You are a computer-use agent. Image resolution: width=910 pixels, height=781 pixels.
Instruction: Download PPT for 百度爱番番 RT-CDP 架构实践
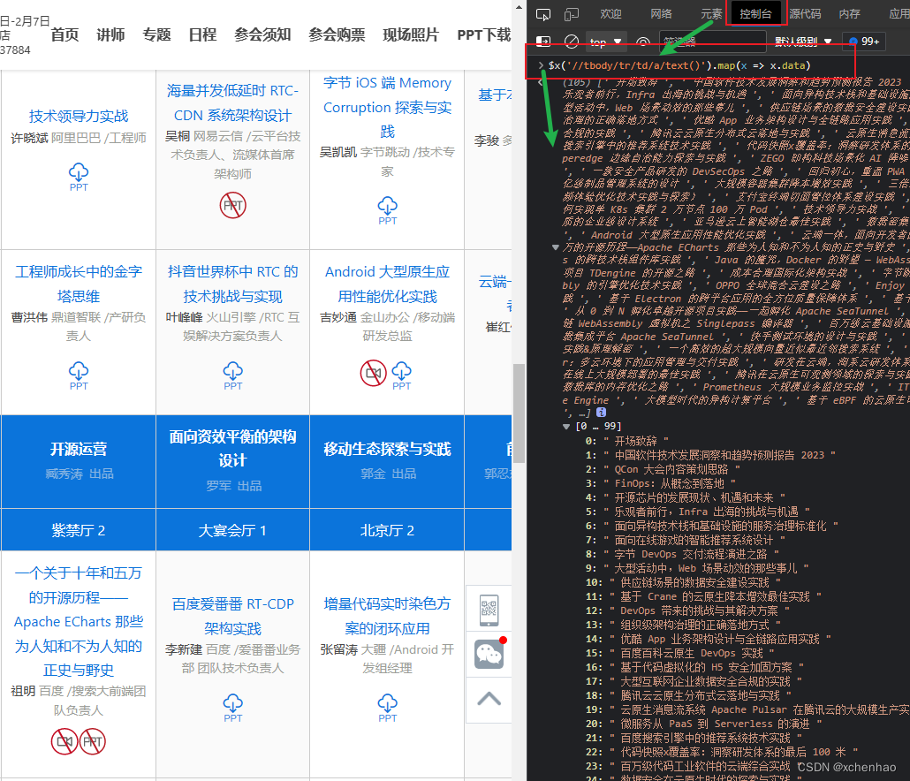click(232, 708)
